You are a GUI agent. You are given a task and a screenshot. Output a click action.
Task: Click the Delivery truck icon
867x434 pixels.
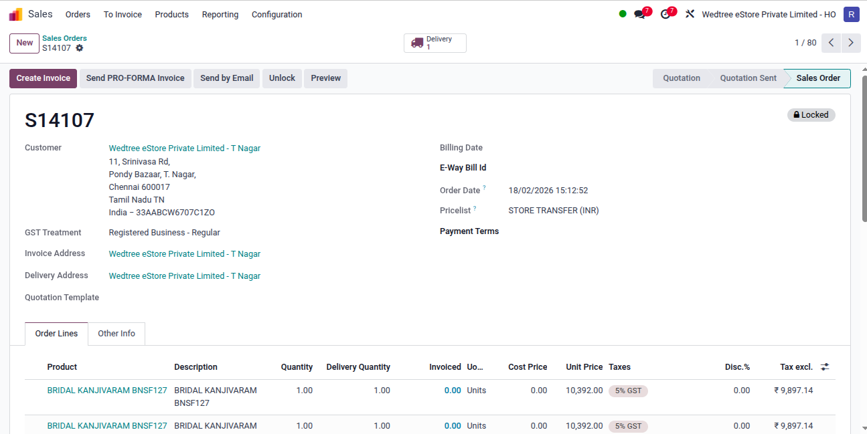417,43
